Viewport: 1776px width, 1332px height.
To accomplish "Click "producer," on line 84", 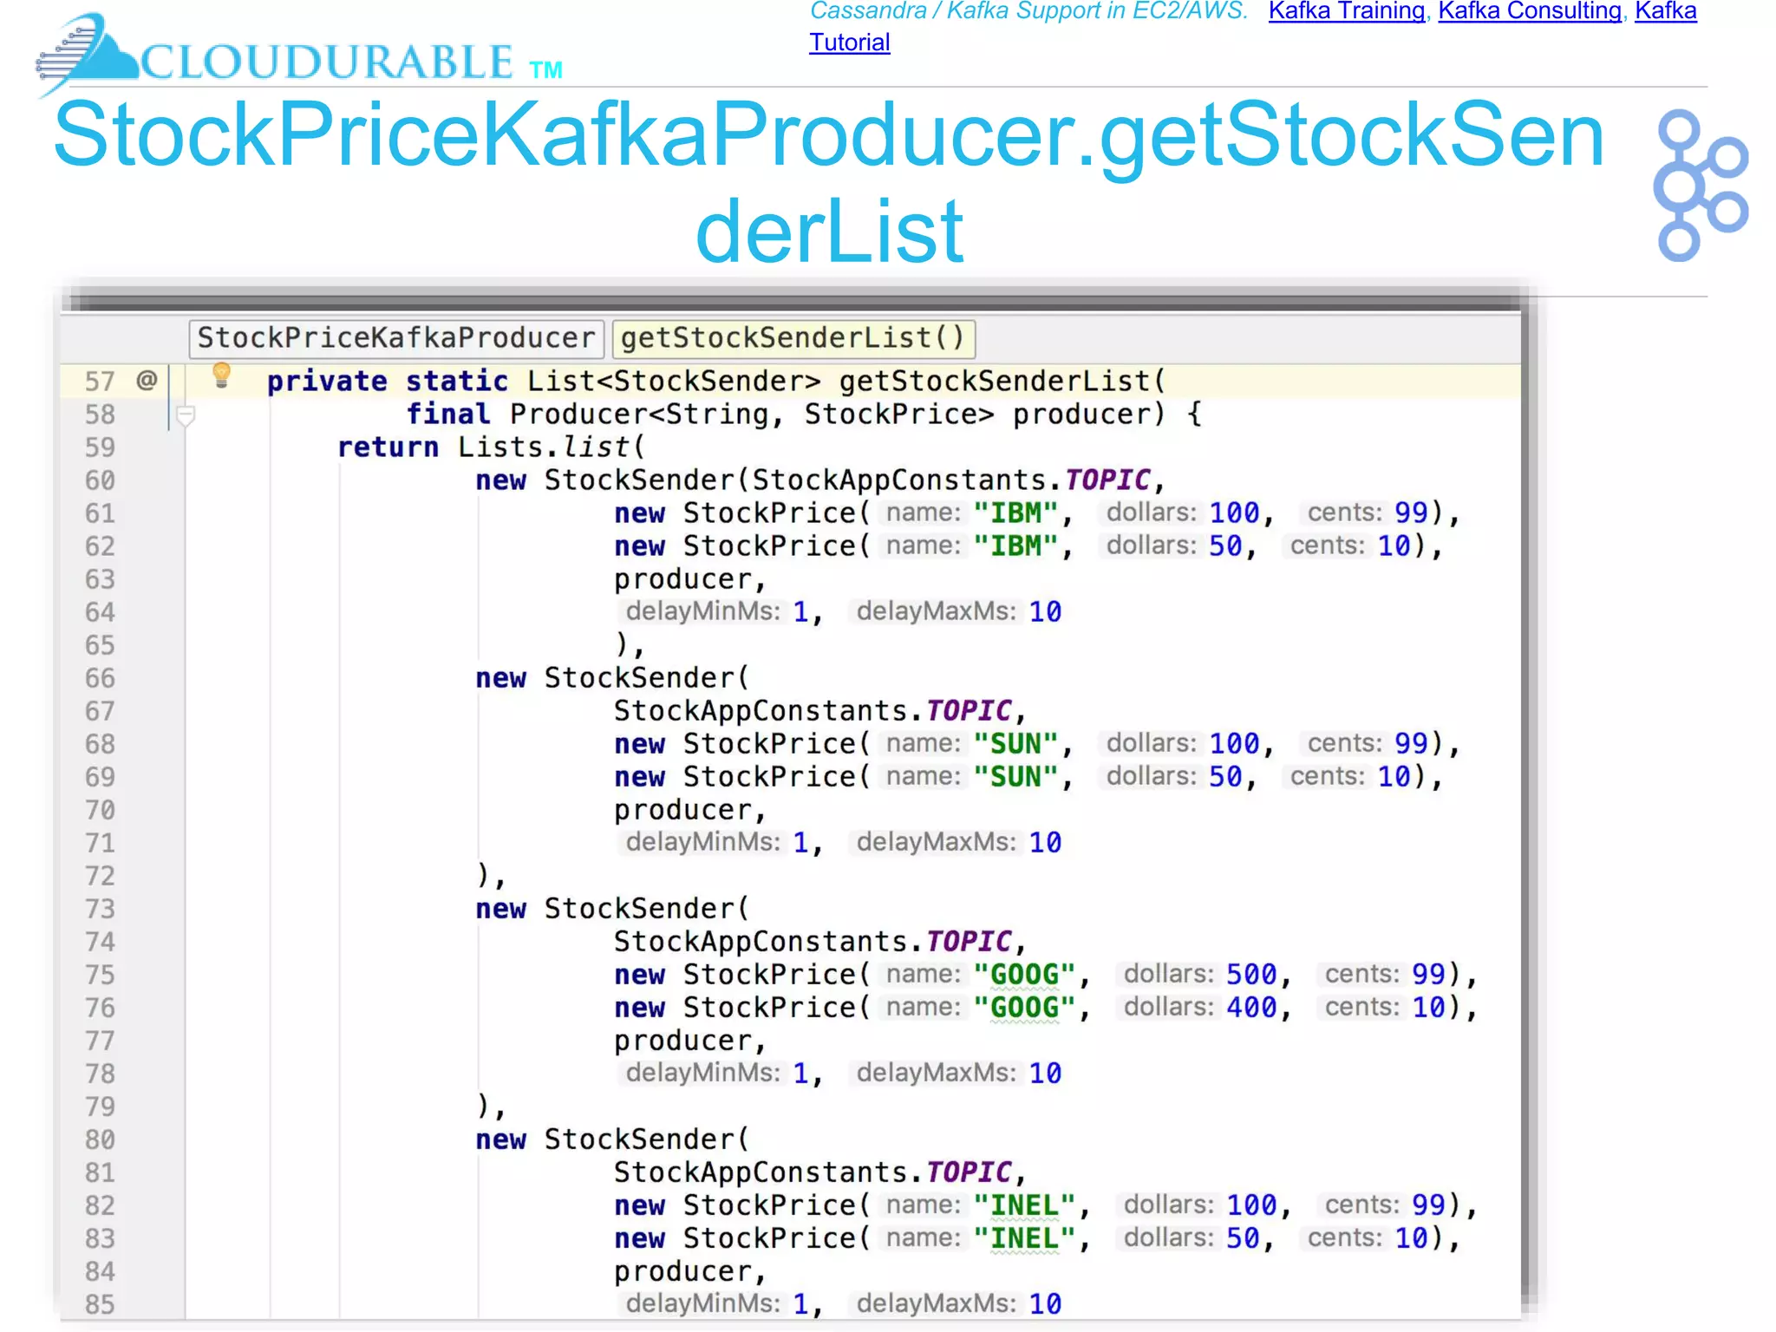I will point(690,1271).
